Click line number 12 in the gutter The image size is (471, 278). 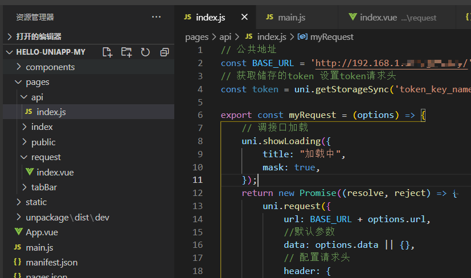tap(198, 193)
